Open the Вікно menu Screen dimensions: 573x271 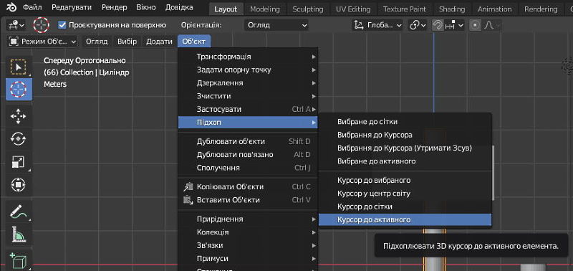146,8
